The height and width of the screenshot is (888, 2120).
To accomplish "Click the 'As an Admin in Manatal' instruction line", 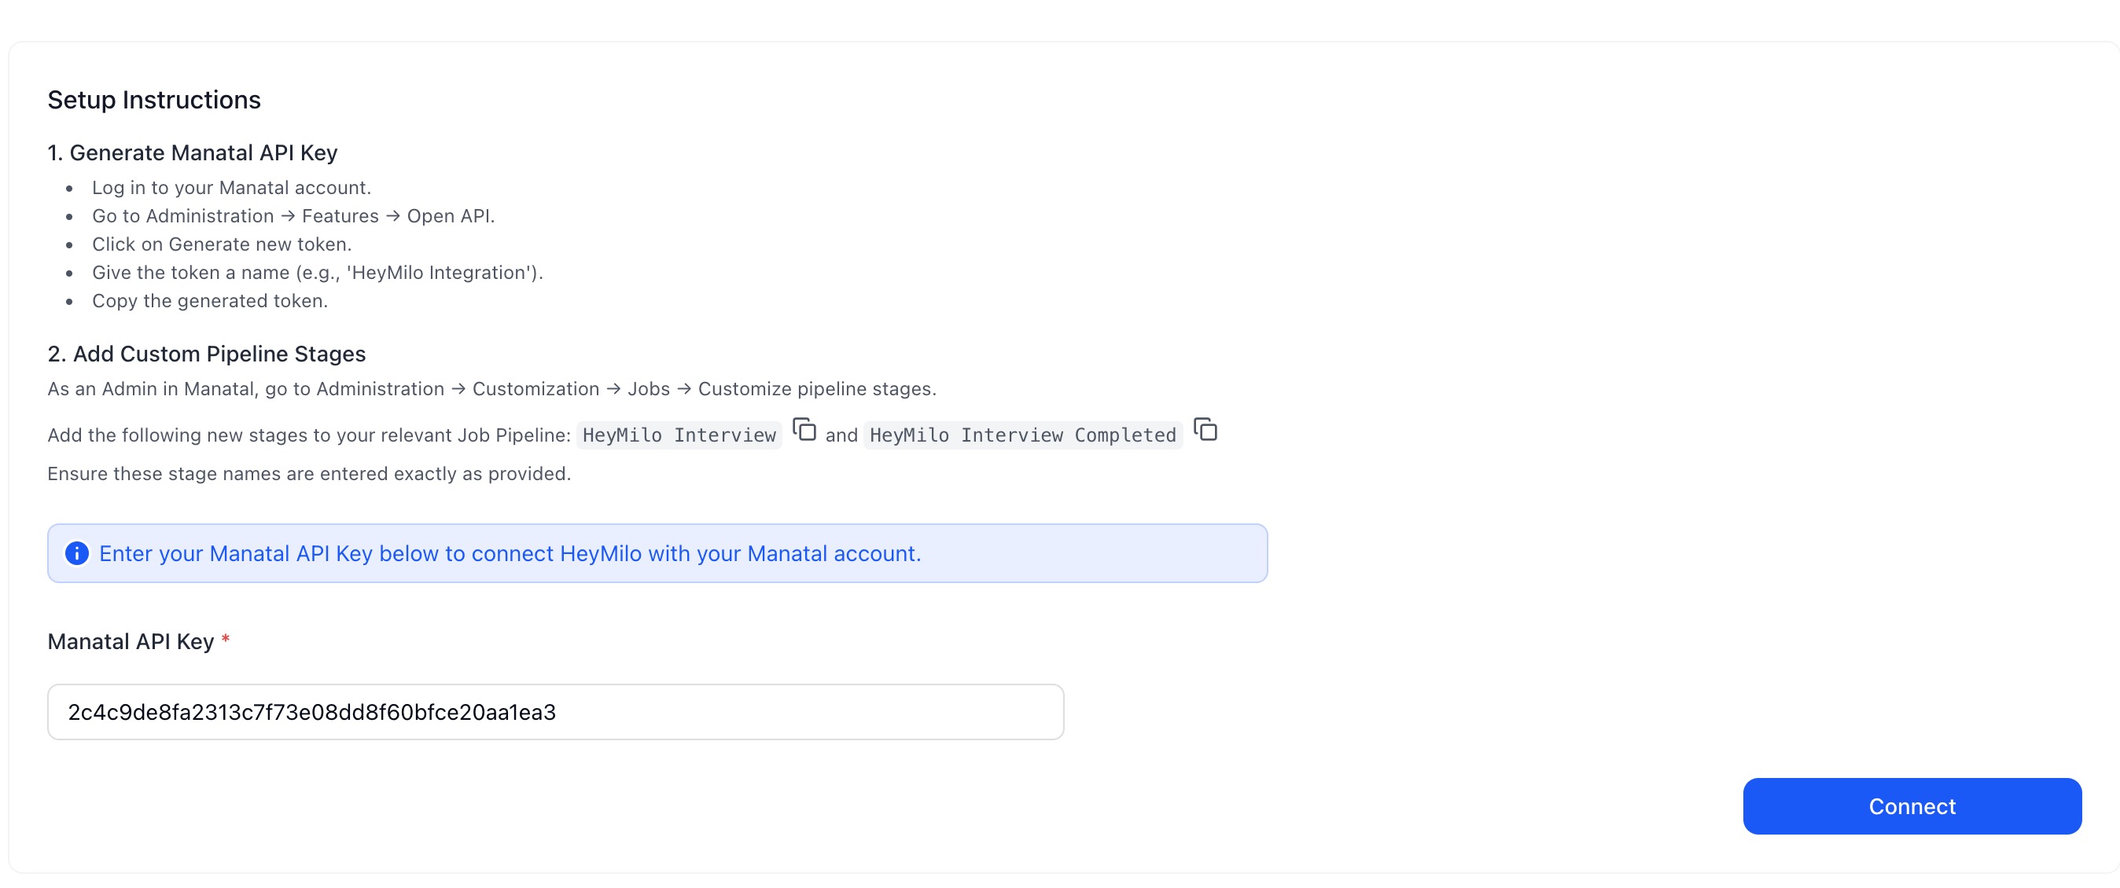I will pyautogui.click(x=491, y=389).
